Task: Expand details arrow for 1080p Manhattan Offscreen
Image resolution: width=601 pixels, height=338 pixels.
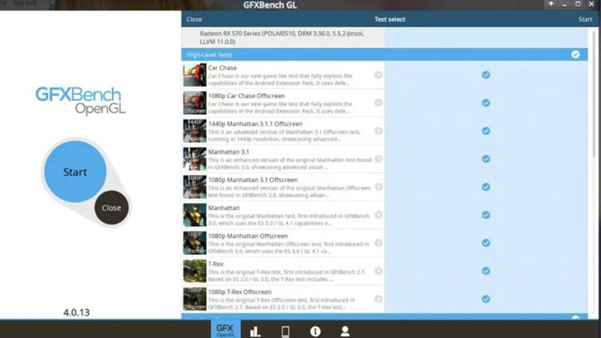Action: [379, 243]
